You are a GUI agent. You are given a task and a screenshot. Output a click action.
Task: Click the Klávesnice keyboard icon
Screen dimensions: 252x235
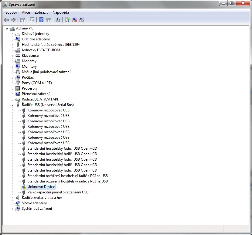(18, 56)
